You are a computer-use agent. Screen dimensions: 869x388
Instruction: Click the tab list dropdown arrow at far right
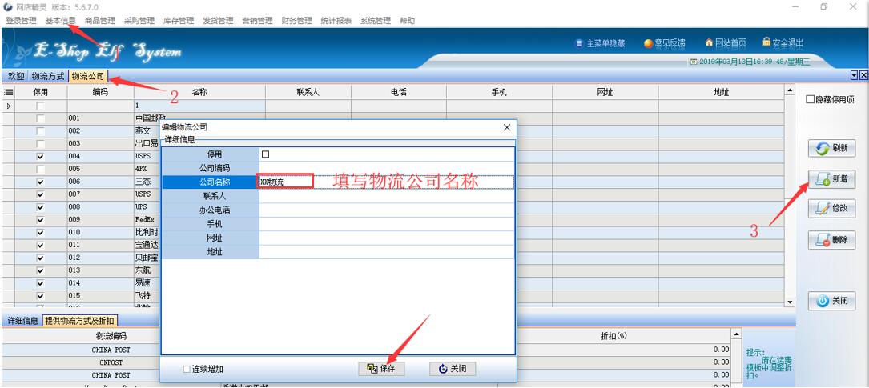(x=854, y=75)
